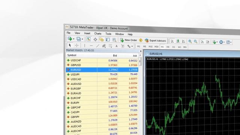Click the Bid column header

pyautogui.click(x=108, y=55)
